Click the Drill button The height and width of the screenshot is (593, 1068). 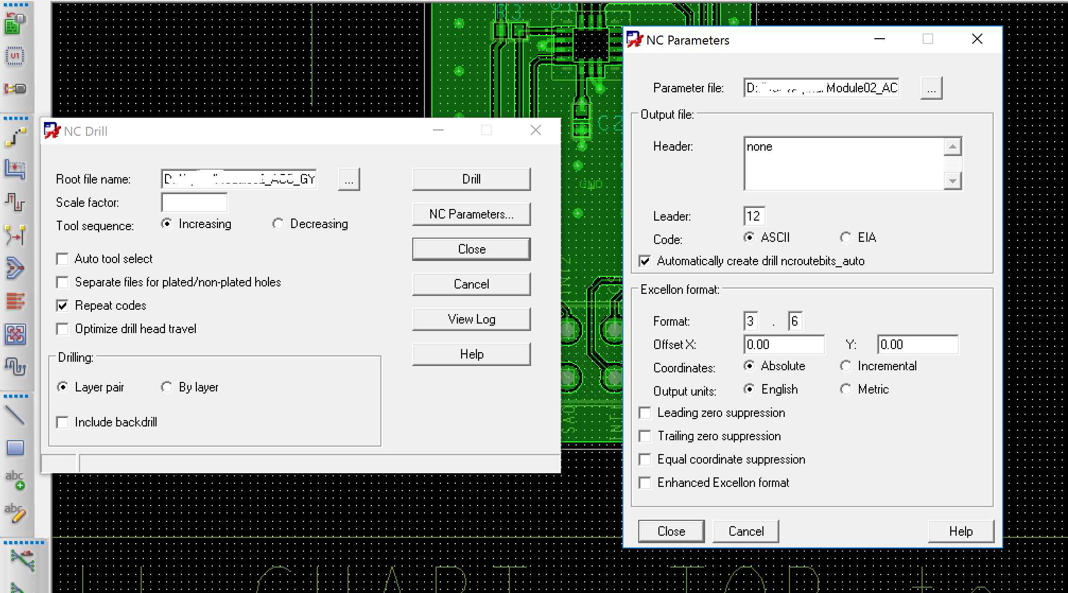[x=471, y=179]
